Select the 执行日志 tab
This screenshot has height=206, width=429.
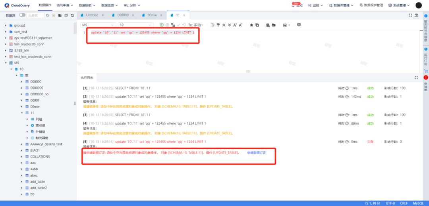point(87,78)
